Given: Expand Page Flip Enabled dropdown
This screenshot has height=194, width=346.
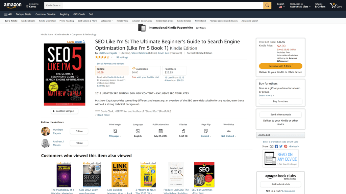Looking at the screenshot, I should (x=206, y=136).
